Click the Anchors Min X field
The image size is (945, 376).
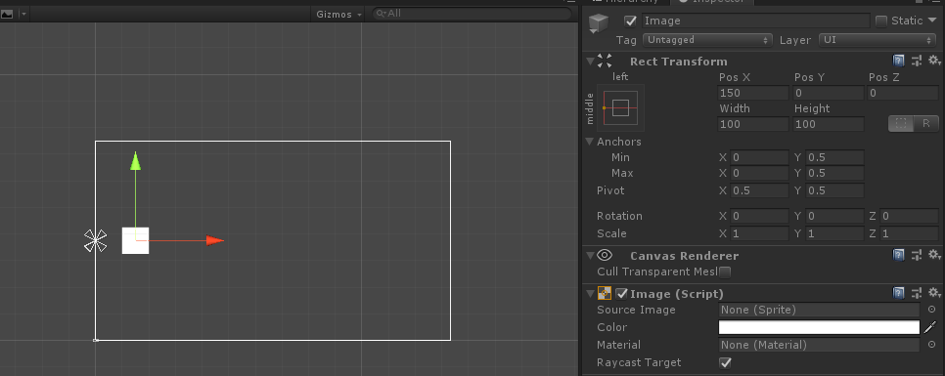[x=759, y=157]
